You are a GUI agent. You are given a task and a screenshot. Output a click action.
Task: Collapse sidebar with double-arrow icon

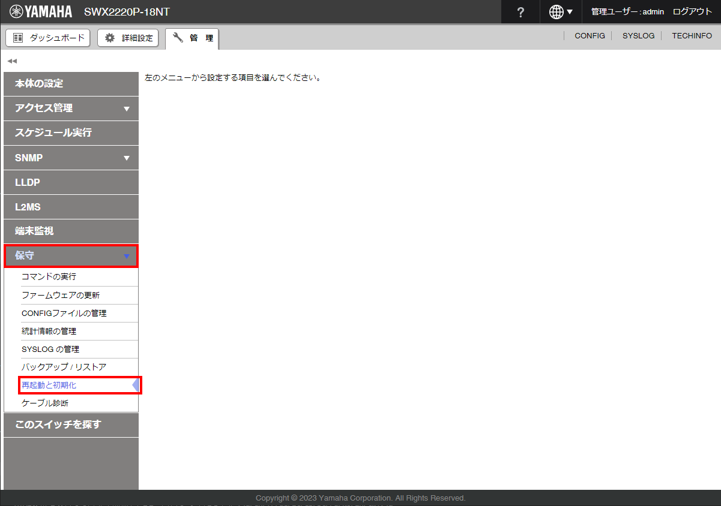pyautogui.click(x=12, y=61)
